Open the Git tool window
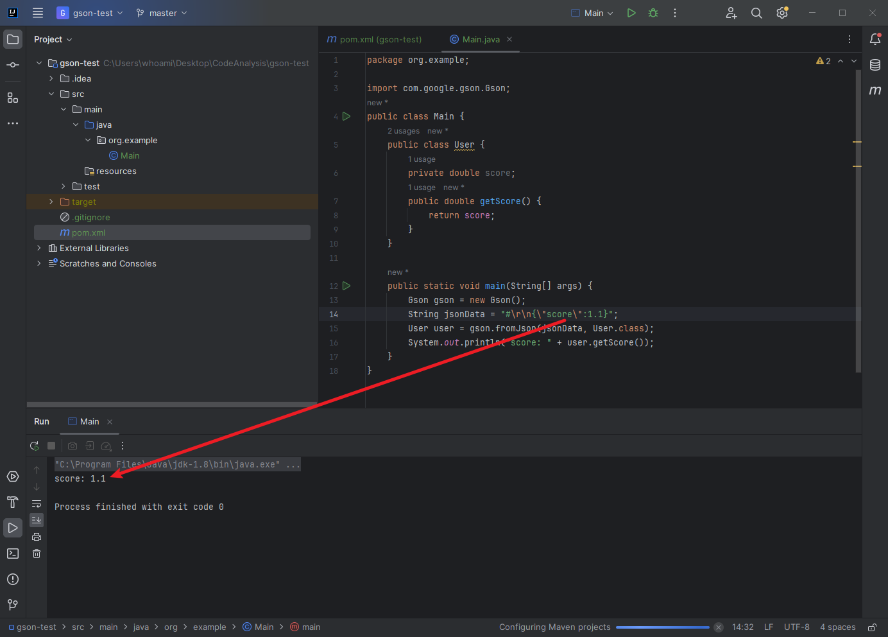Viewport: 888px width, 637px height. pos(13,605)
